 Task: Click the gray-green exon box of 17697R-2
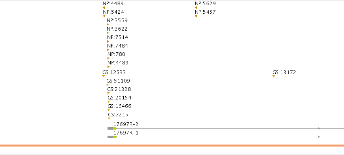pos(112,128)
